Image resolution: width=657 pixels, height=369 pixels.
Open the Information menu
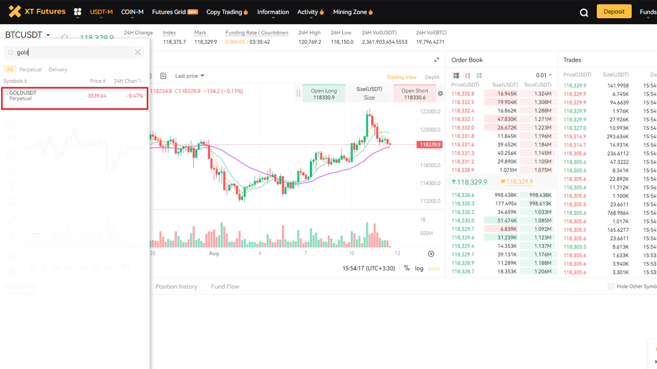tap(273, 12)
